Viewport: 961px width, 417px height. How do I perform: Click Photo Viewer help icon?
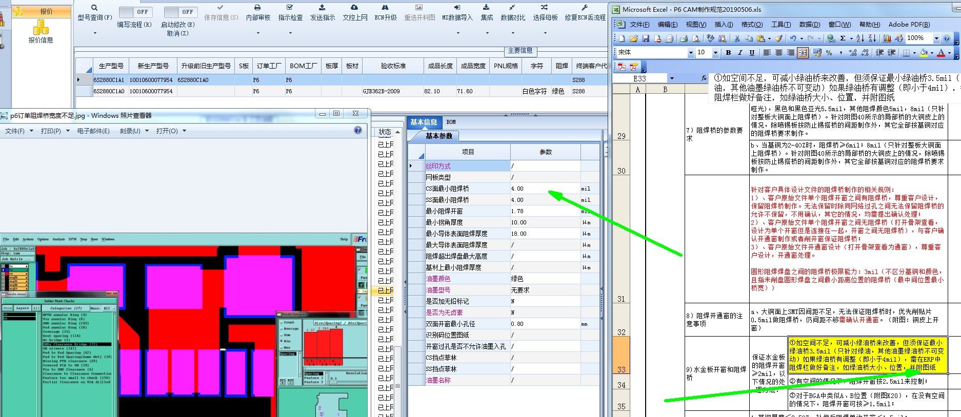coord(358,130)
